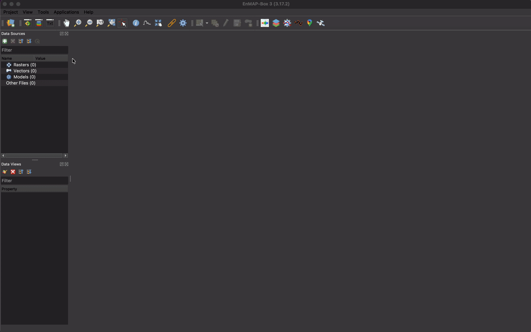Click the layer properties brush icon in Data Views
Viewport: 531px width, 332px height.
(x=5, y=172)
